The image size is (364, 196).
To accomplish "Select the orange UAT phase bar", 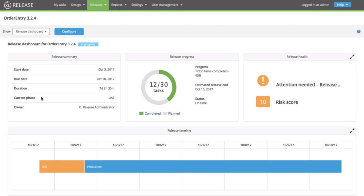I will tap(62, 167).
